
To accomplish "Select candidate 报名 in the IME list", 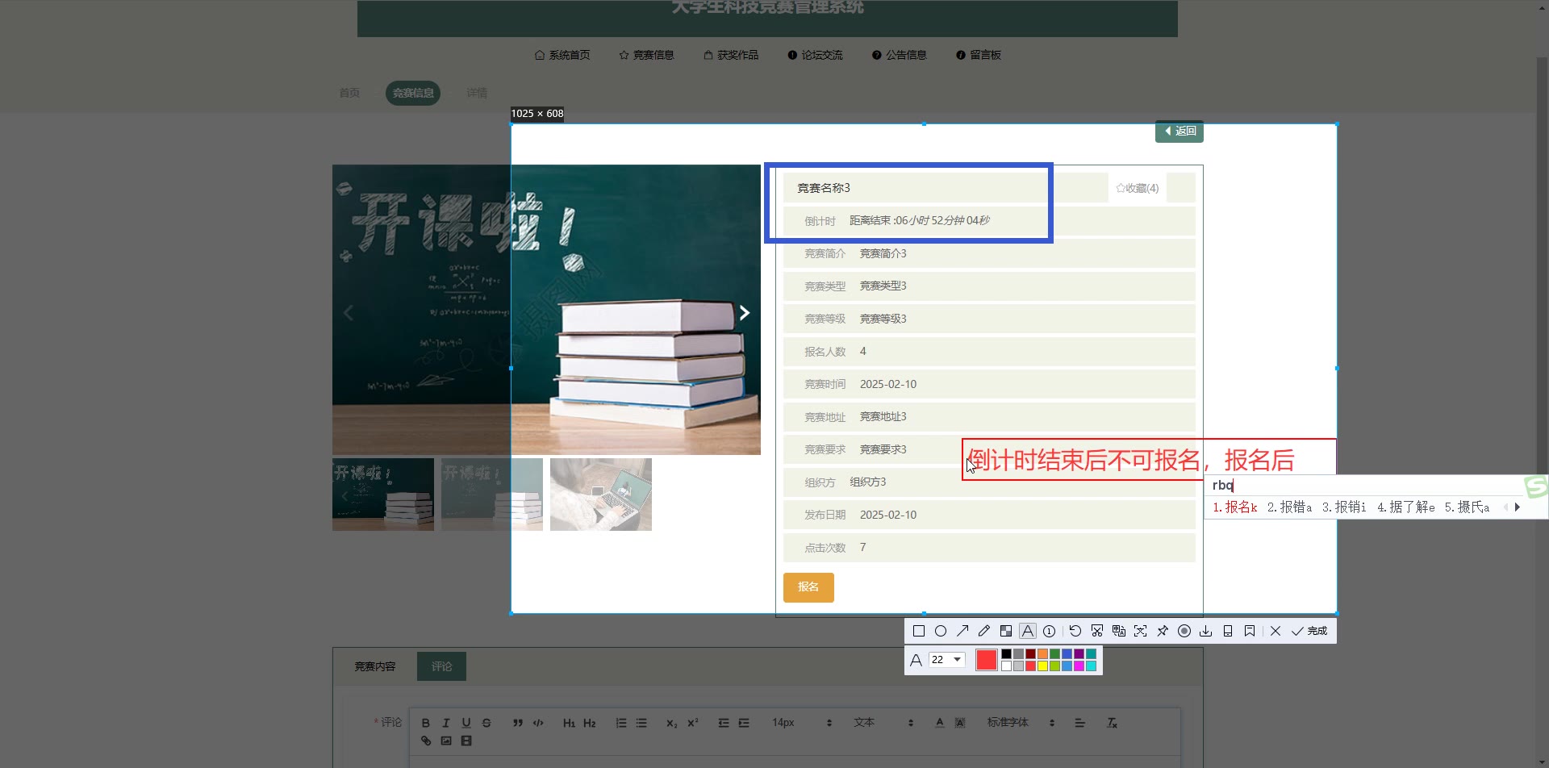I will (x=1235, y=507).
